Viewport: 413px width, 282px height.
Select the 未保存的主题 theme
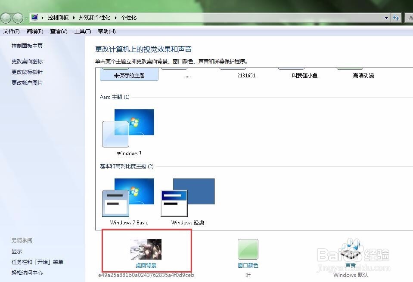point(129,74)
